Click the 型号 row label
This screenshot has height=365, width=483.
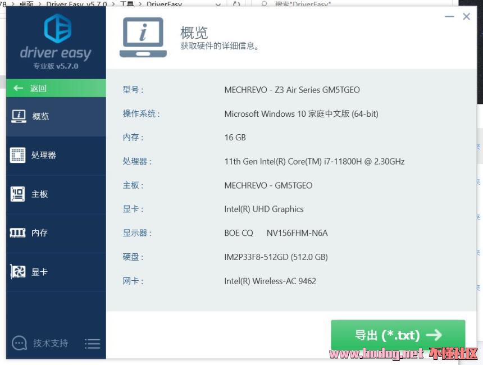click(133, 90)
